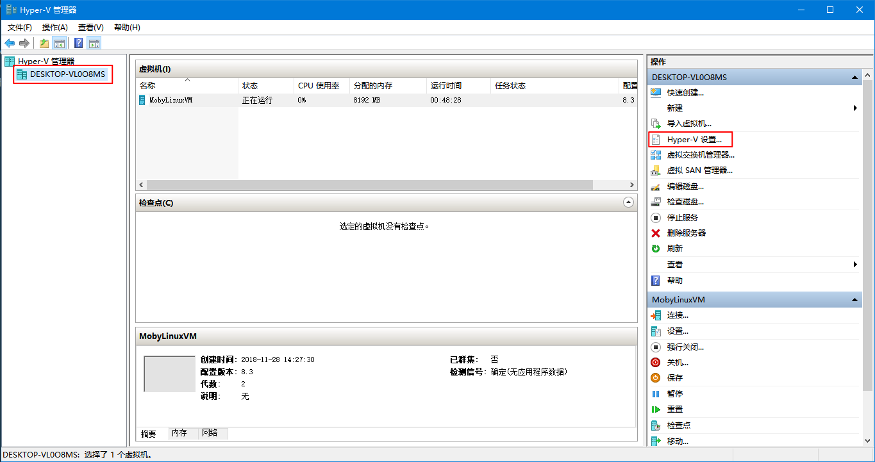Open 虚拟交换机管理器... action

click(x=701, y=154)
